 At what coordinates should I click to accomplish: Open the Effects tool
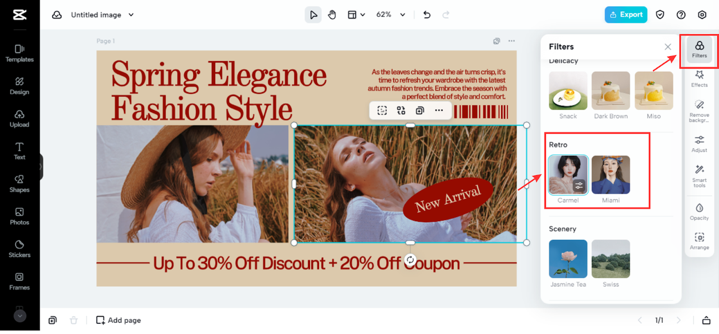[699, 79]
